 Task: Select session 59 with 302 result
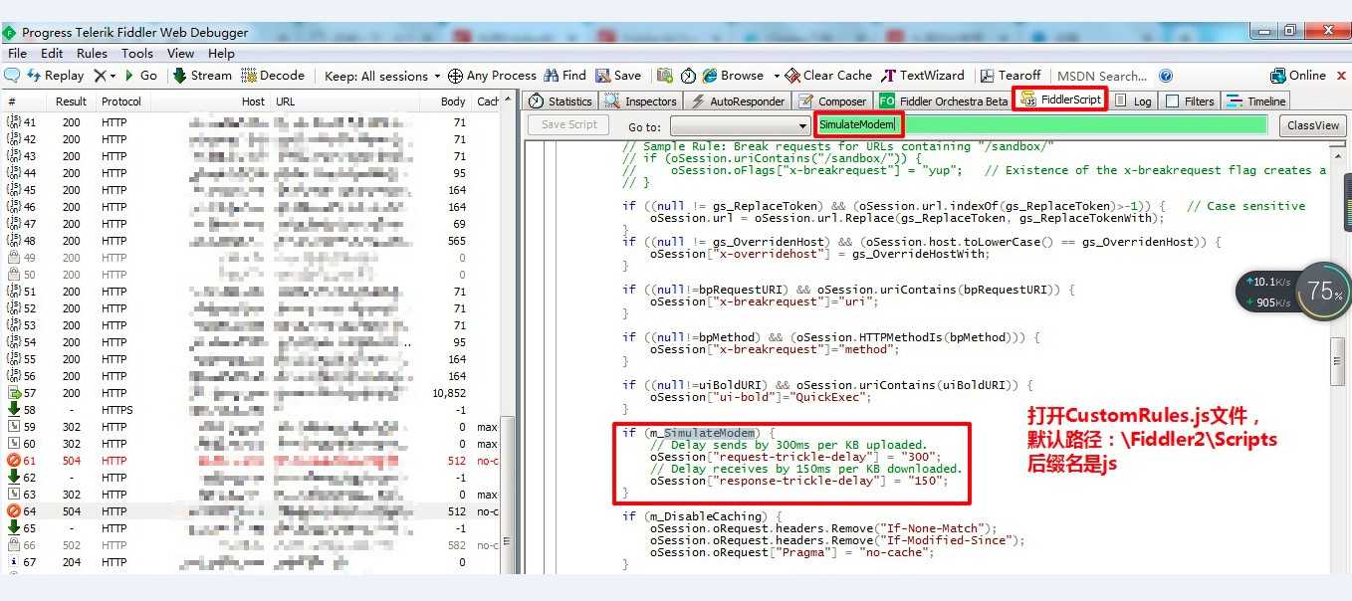point(250,427)
